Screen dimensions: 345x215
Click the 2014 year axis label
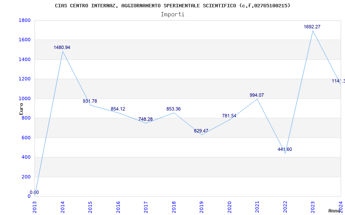point(63,207)
